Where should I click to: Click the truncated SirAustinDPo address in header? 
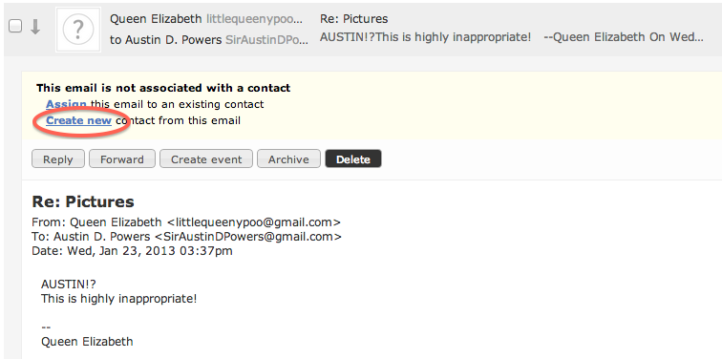pos(266,40)
